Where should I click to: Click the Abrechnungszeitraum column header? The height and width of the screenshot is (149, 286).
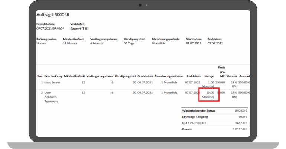[x=169, y=76]
